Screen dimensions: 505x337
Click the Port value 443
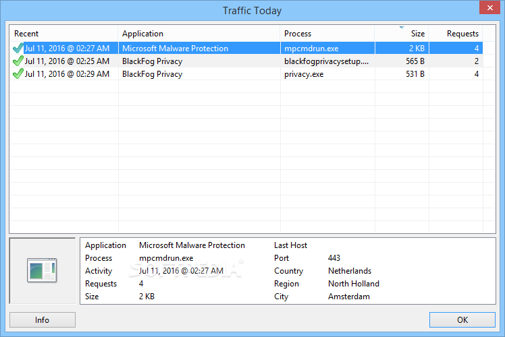click(334, 258)
